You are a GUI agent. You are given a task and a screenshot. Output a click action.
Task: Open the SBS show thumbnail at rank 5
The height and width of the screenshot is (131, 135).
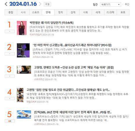(24, 114)
